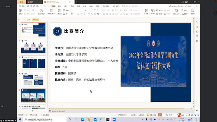The width and height of the screenshot is (217, 122).
Task: Click the 形状 (shapes) icon in ribbon
Action: click(153, 10)
